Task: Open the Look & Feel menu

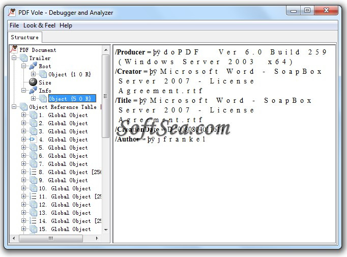Action: [39, 25]
